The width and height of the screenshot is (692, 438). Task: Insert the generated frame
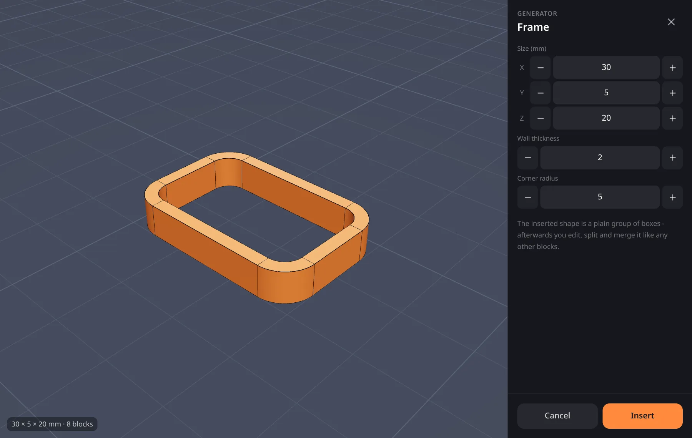[x=642, y=416]
